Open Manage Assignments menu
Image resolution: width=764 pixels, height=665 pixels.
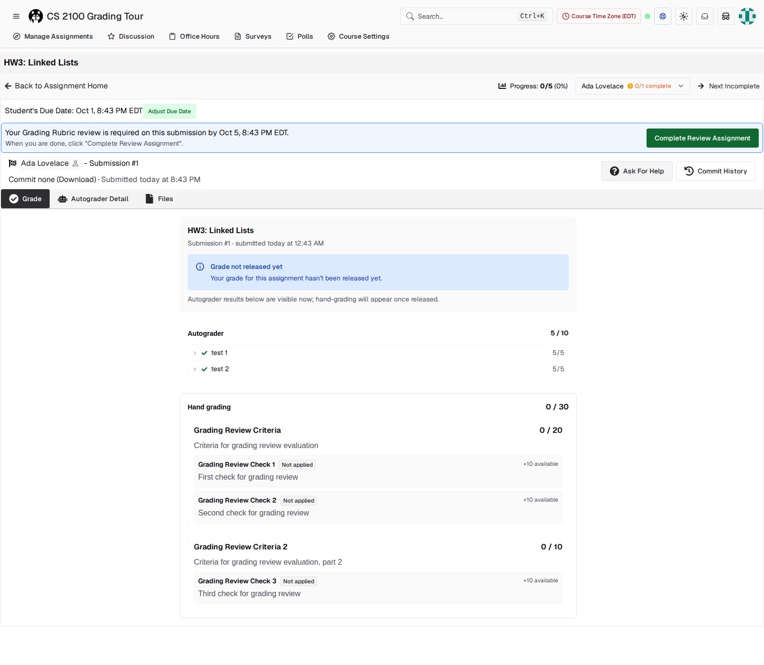click(53, 36)
